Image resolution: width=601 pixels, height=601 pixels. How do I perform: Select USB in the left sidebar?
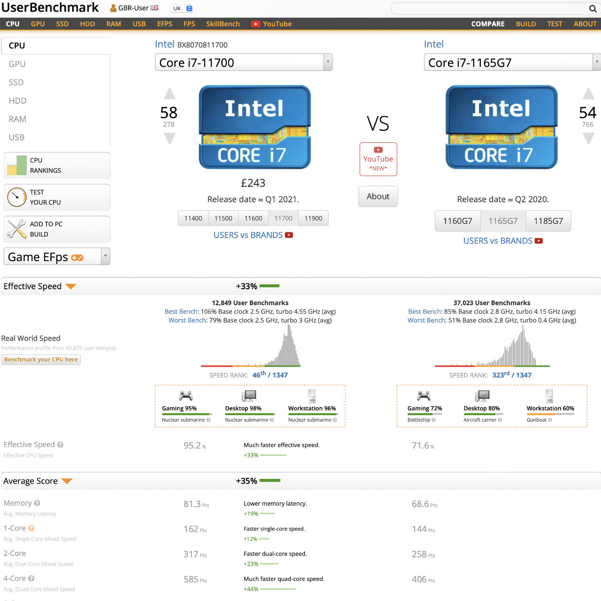coord(16,138)
